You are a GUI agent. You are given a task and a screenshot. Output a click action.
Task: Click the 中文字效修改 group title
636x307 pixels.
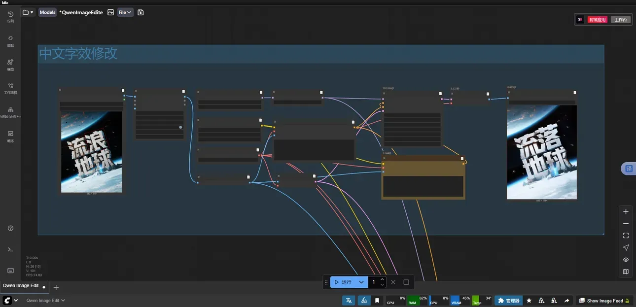78,54
